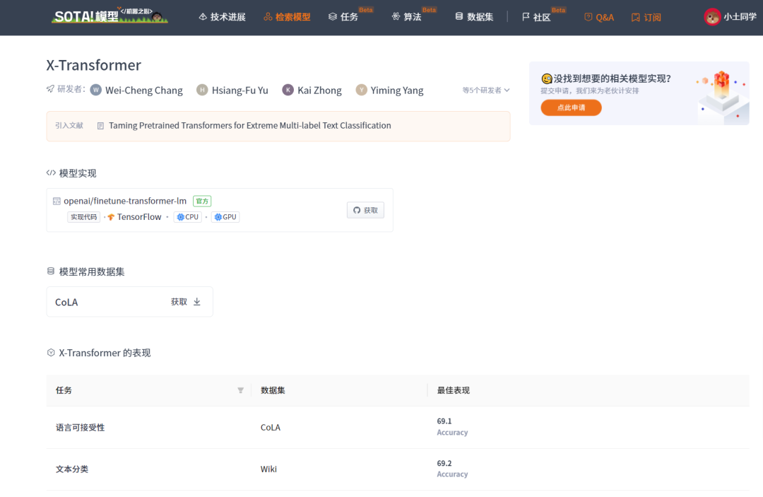763x497 pixels.
Task: Click the database icon beside 数据集
Action: 459,16
